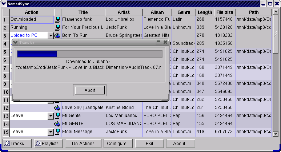Switch to the Playlists view
The image size is (281, 152).
pyautogui.click(x=48, y=144)
